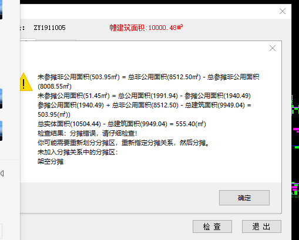Click the red 幢建筑面积 10000.48㎡ label
299x240 pixels.
(146, 28)
